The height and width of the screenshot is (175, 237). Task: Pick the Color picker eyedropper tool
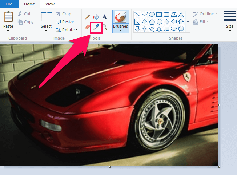pyautogui.click(x=96, y=27)
